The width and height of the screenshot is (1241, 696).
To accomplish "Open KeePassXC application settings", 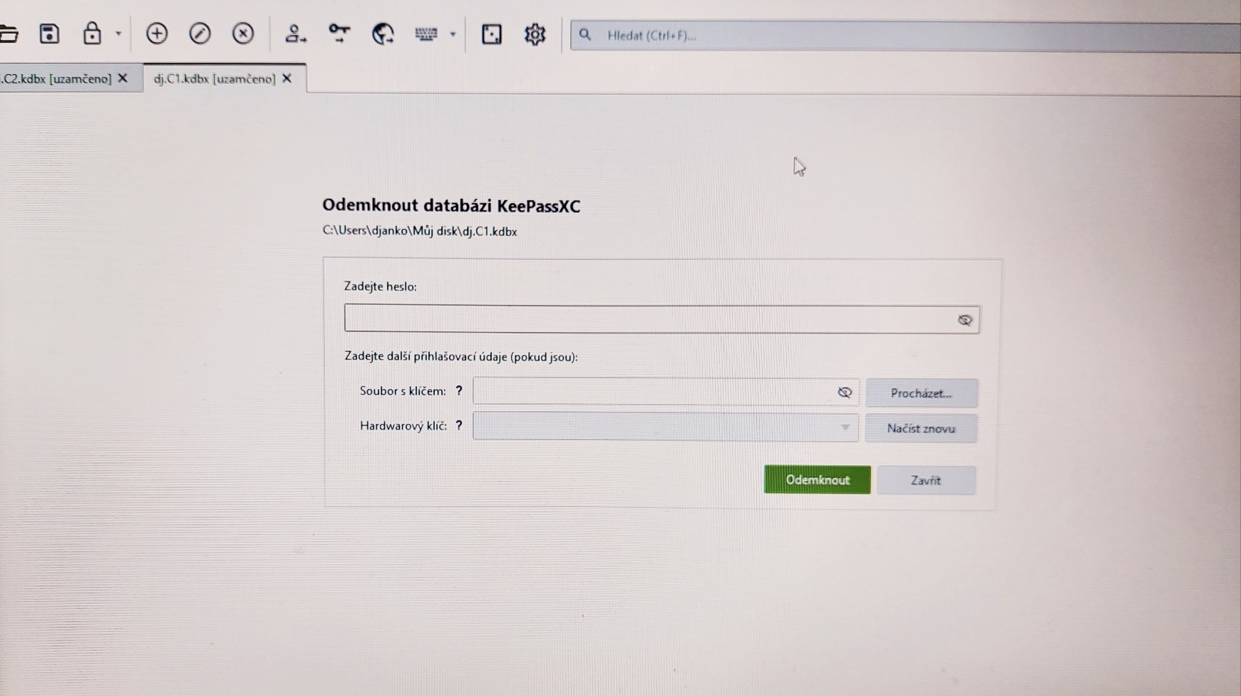I will click(534, 33).
